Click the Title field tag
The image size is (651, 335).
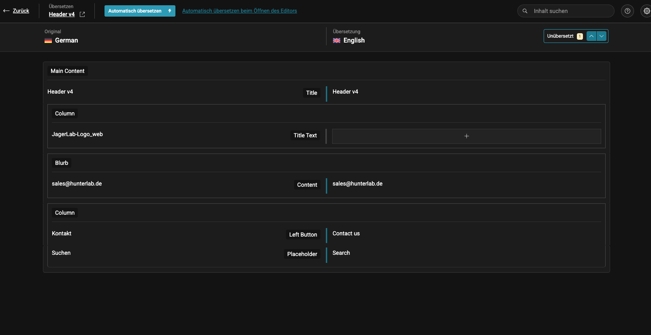[312, 93]
